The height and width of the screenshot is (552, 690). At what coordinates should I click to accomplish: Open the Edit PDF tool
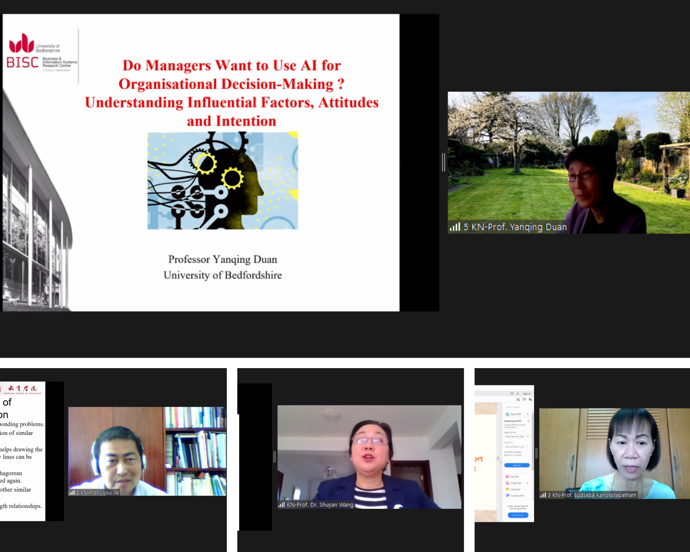pyautogui.click(x=514, y=477)
